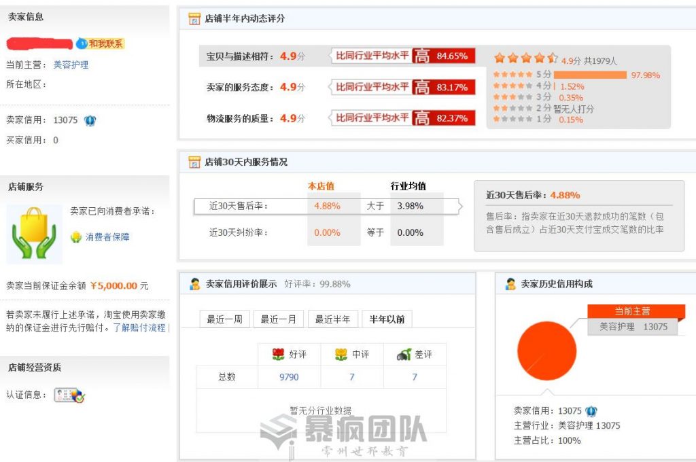Screen dimensions: 696x462
Task: Switch to the 半年以前 tab
Action: tap(387, 319)
